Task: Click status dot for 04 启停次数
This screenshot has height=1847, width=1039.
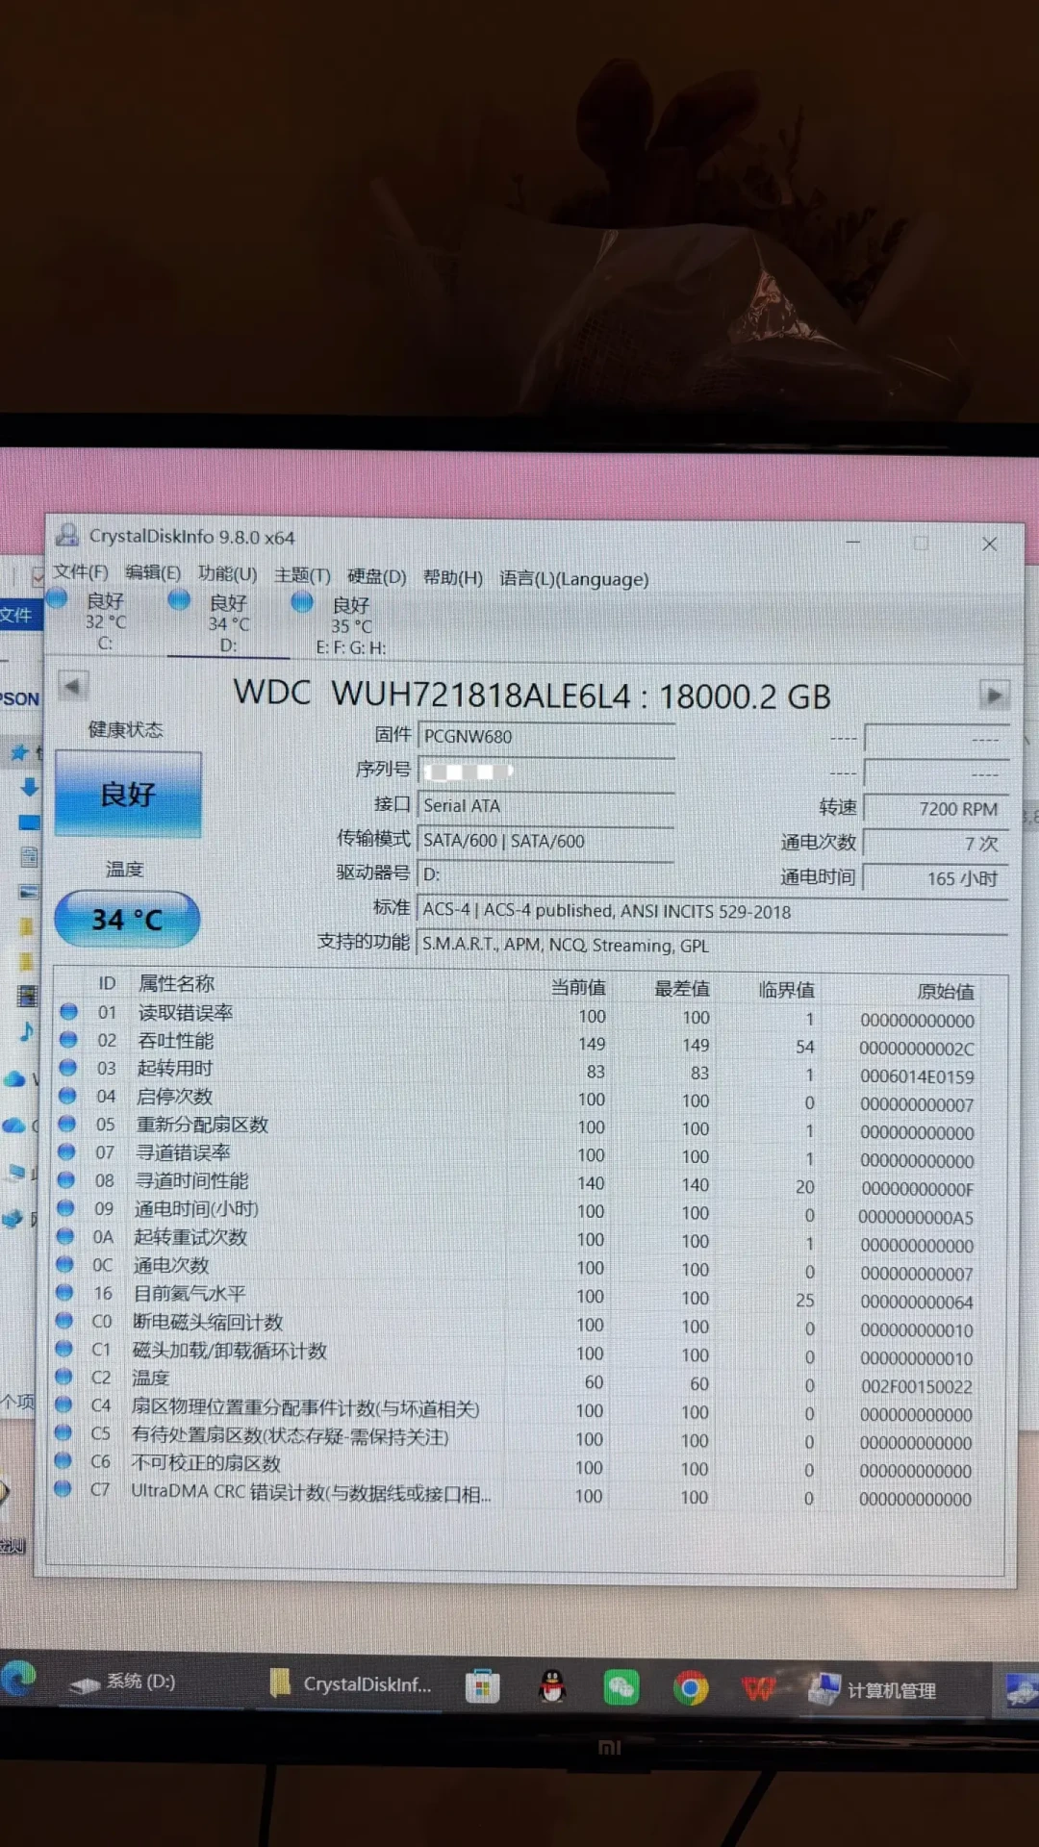Action: (x=67, y=1095)
